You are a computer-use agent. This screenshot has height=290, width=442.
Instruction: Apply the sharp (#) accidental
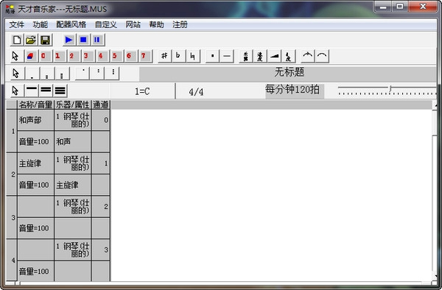(x=164, y=56)
